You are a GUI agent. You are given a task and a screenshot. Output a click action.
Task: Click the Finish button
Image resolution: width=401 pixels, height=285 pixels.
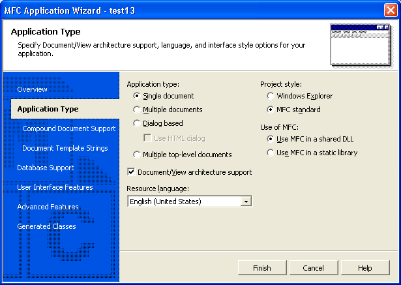pyautogui.click(x=262, y=268)
